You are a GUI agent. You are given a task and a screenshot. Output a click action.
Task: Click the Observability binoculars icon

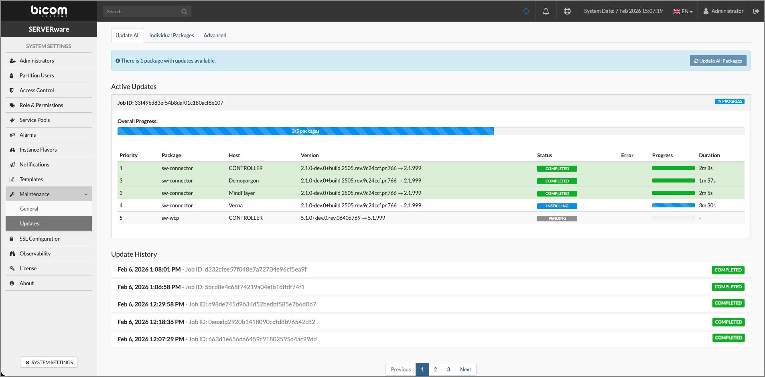[12, 254]
